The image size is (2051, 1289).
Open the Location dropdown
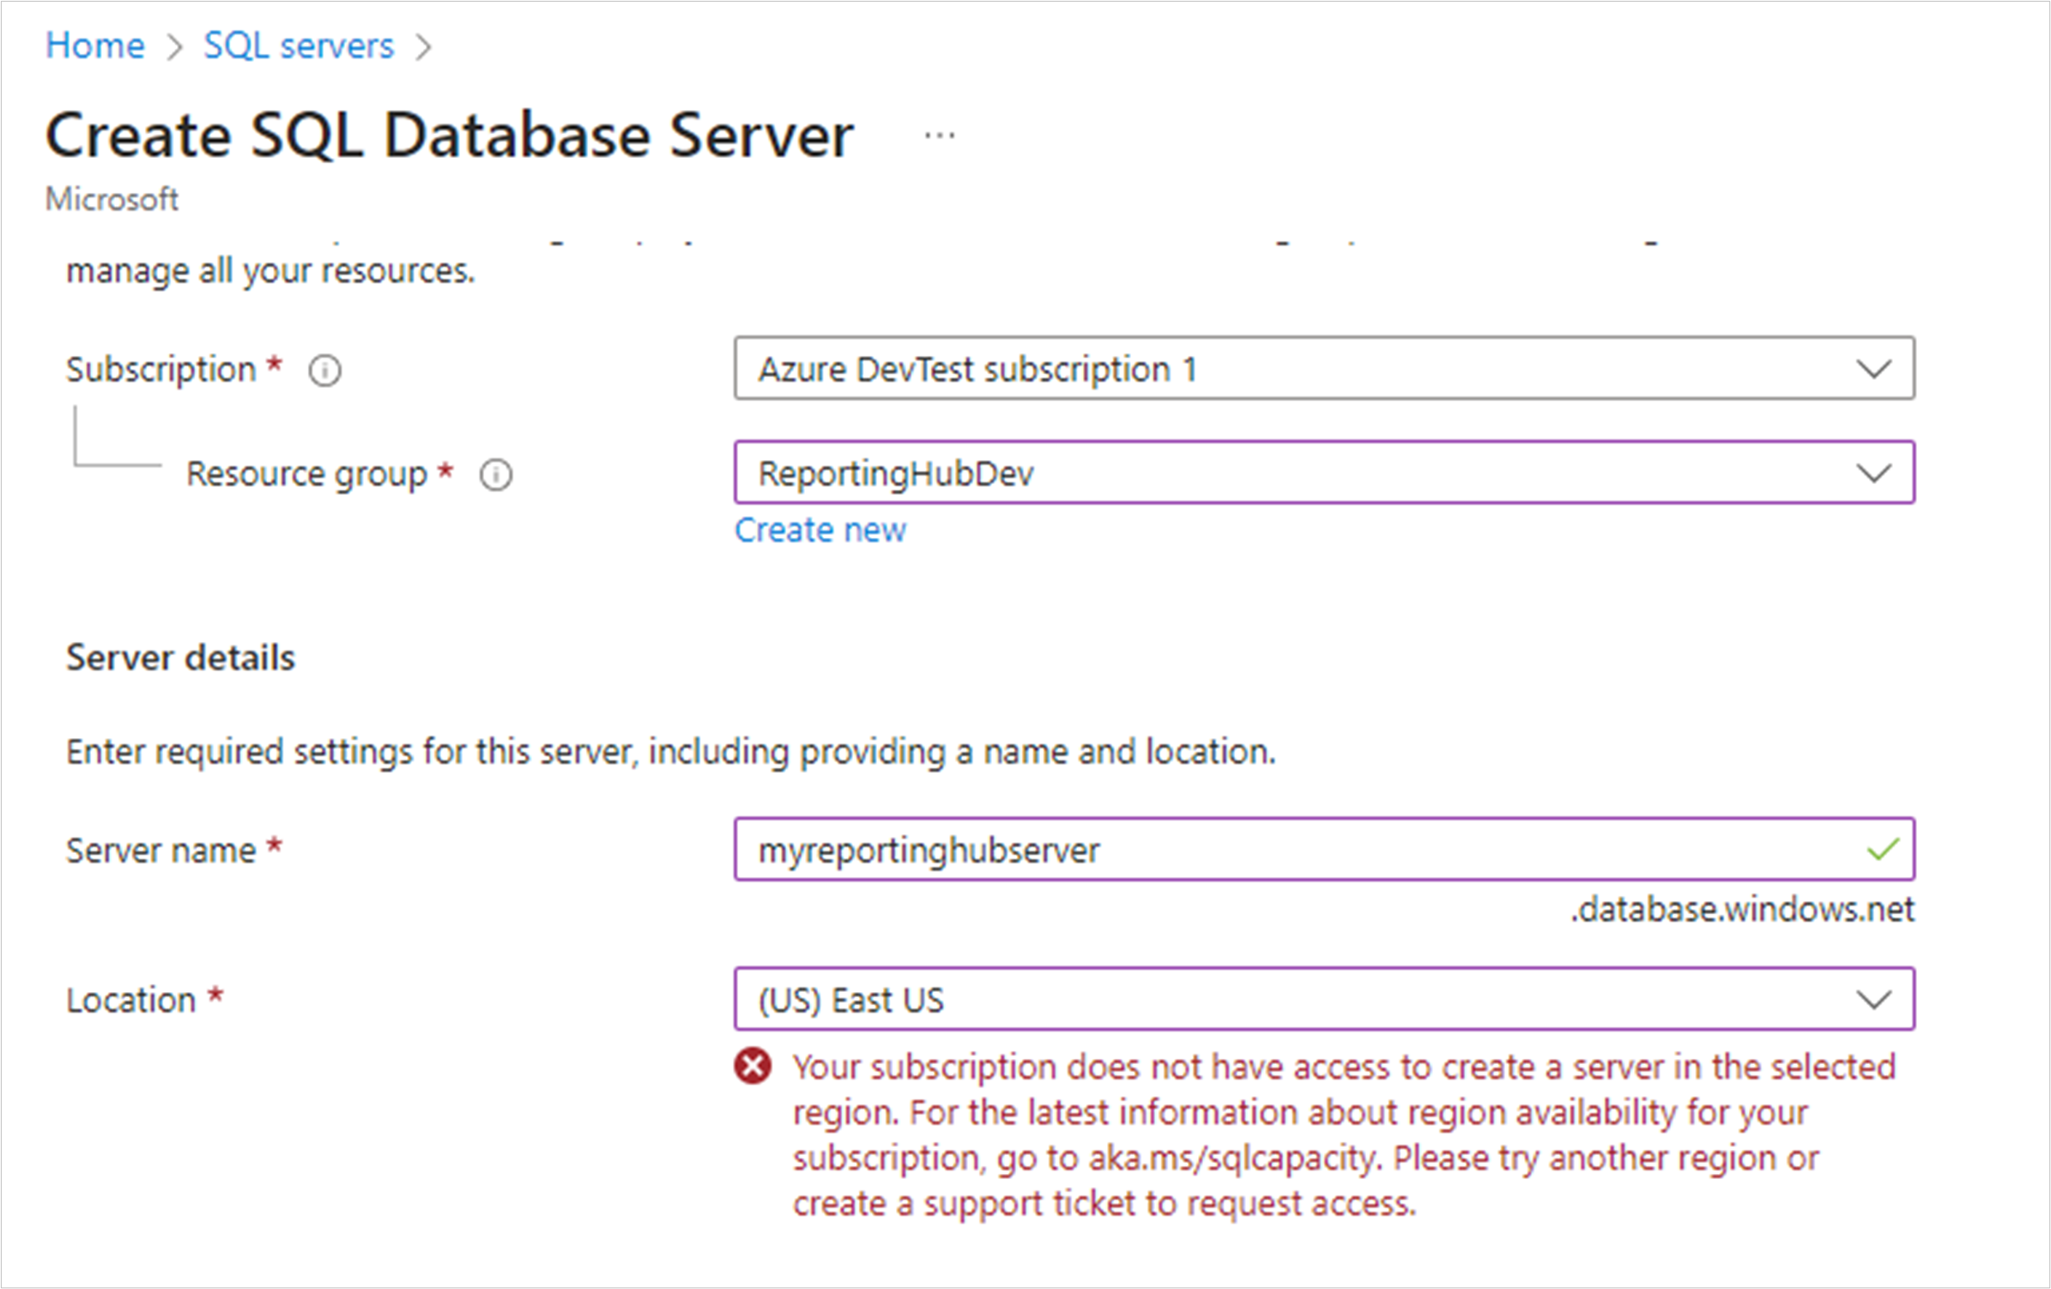[x=1325, y=999]
